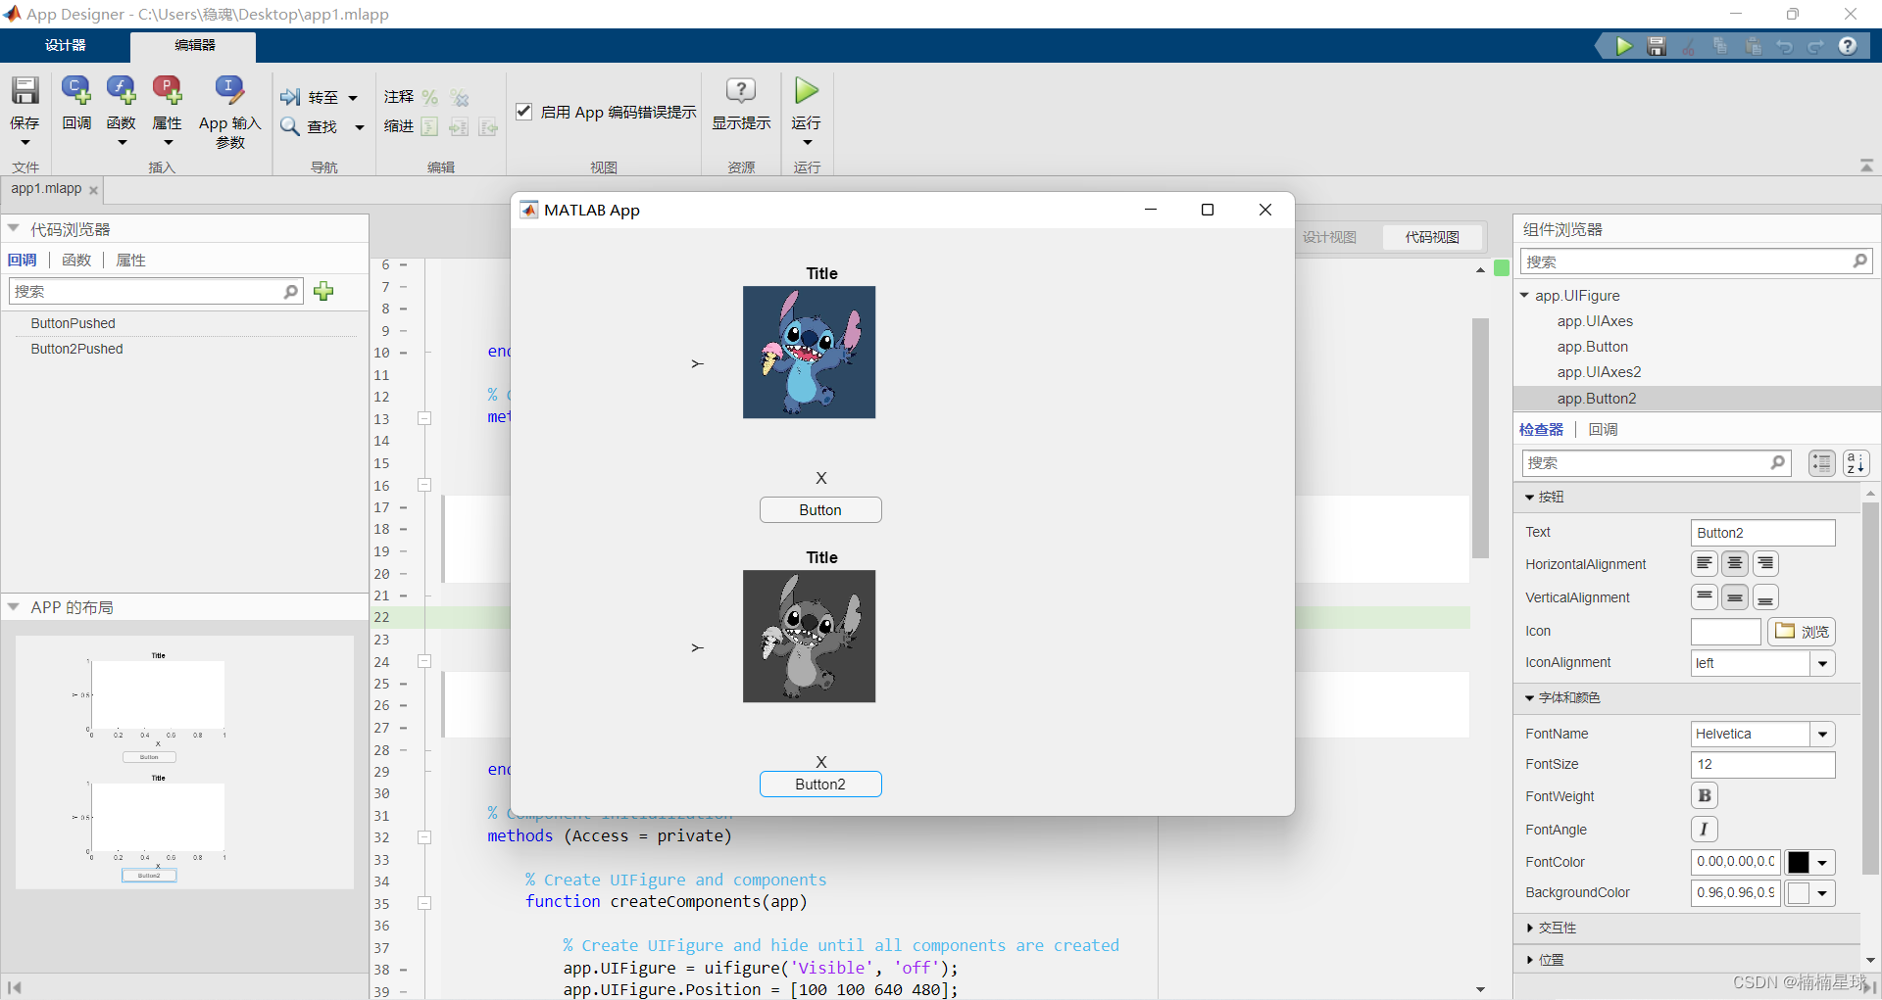Viewport: 1882px width, 1000px height.
Task: Open the IconAlignment dropdown
Action: pos(1822,663)
